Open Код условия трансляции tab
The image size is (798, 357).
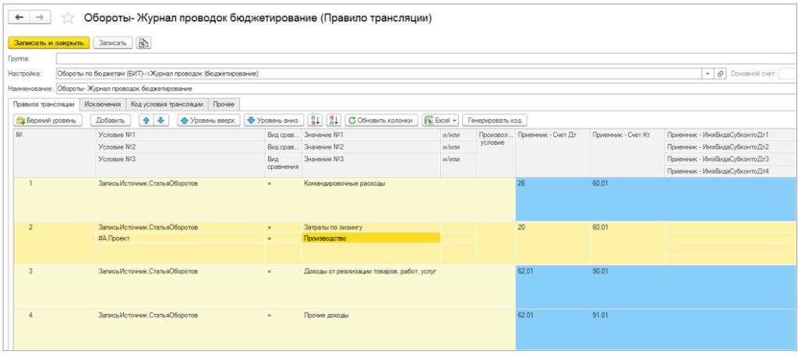click(167, 104)
